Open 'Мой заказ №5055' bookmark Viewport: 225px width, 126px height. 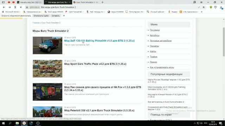pyautogui.click(x=54, y=12)
